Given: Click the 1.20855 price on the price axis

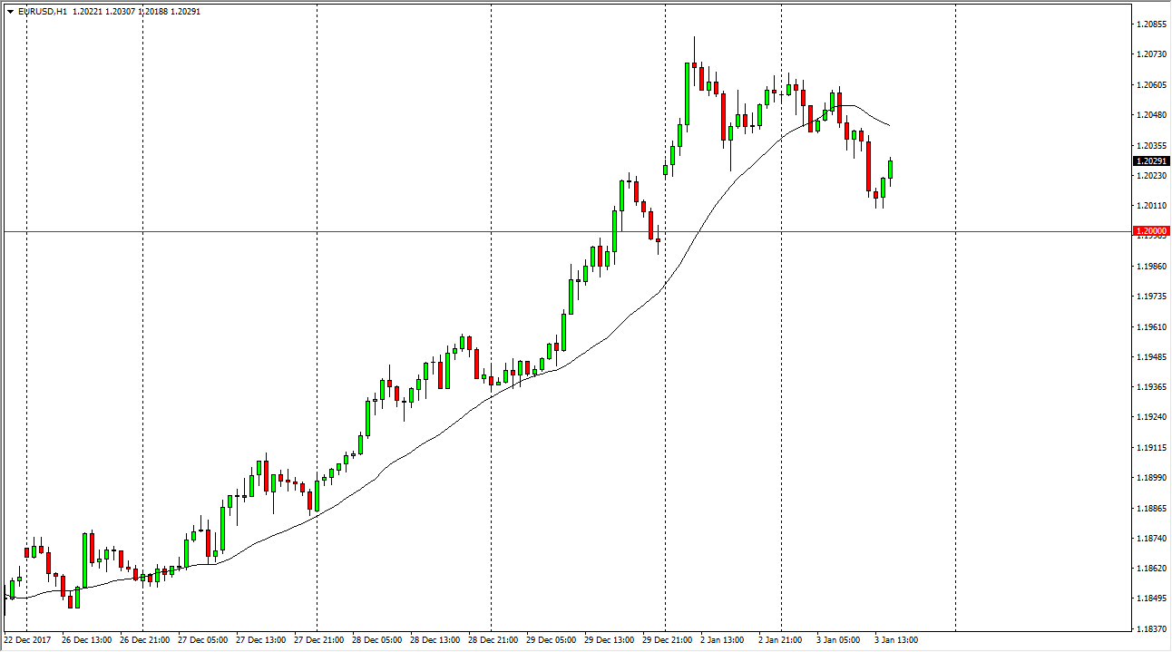Looking at the screenshot, I should coord(1151,24).
